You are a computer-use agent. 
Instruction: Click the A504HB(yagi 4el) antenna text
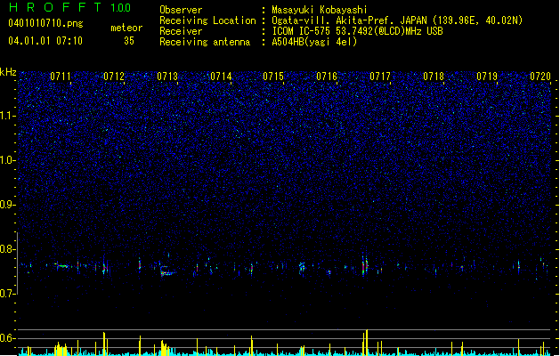click(314, 42)
